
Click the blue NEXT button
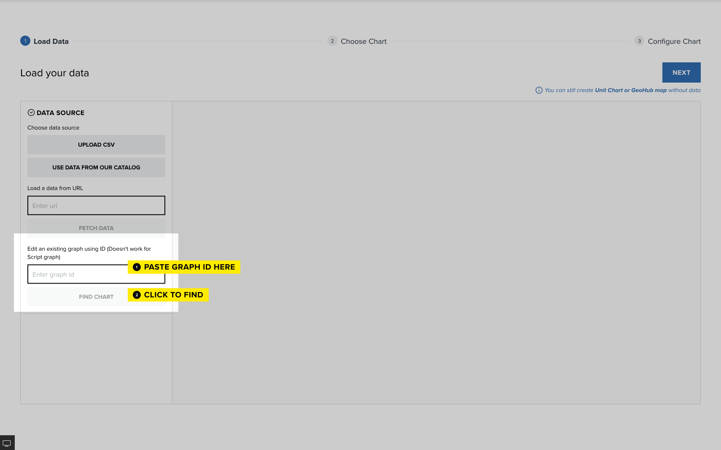click(681, 72)
